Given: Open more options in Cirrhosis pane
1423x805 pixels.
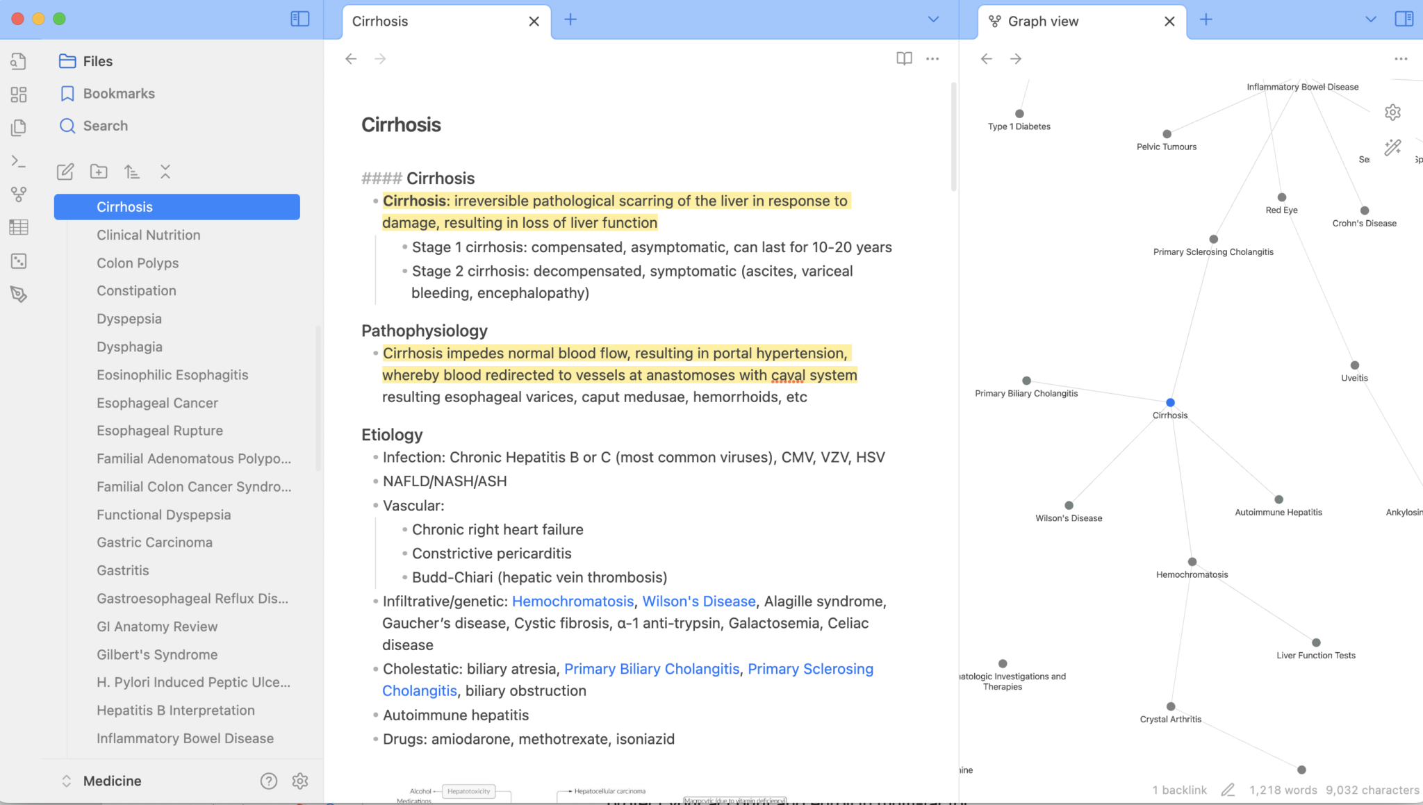Looking at the screenshot, I should (932, 59).
